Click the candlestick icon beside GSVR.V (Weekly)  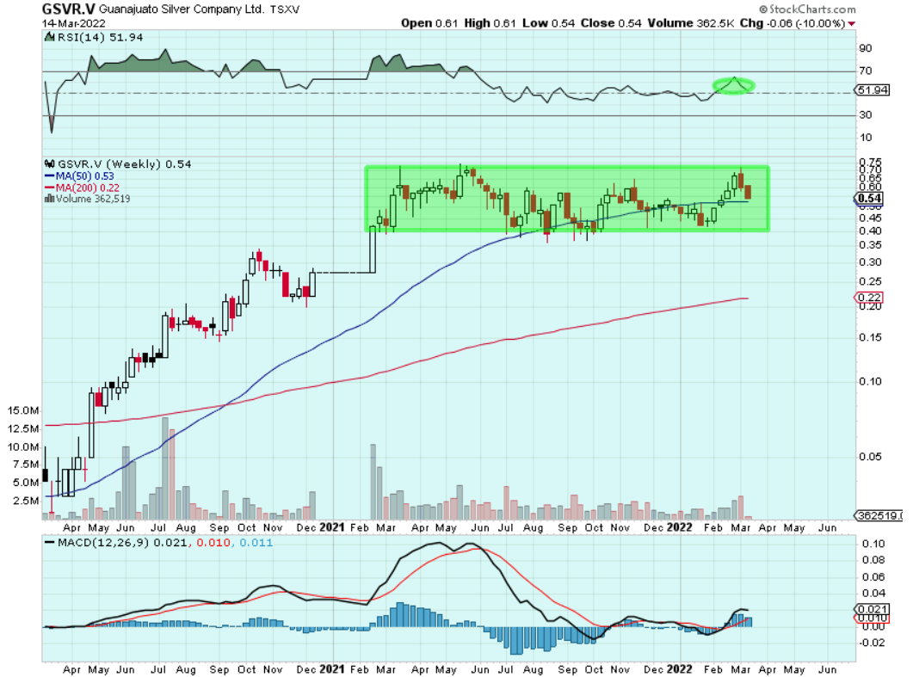(50, 164)
